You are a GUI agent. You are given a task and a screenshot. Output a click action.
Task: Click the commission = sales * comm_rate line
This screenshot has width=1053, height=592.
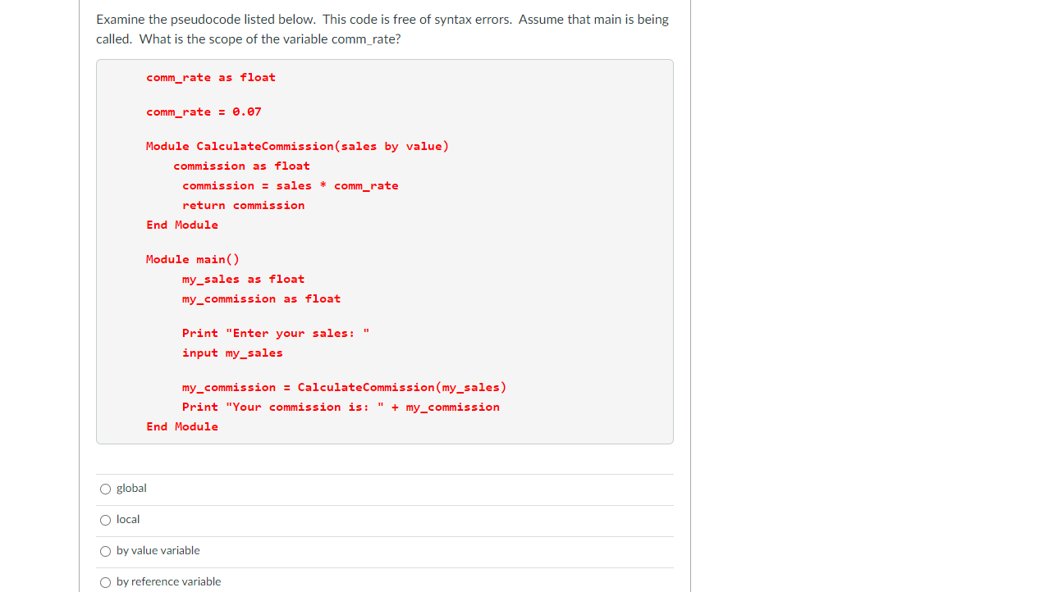tap(291, 185)
